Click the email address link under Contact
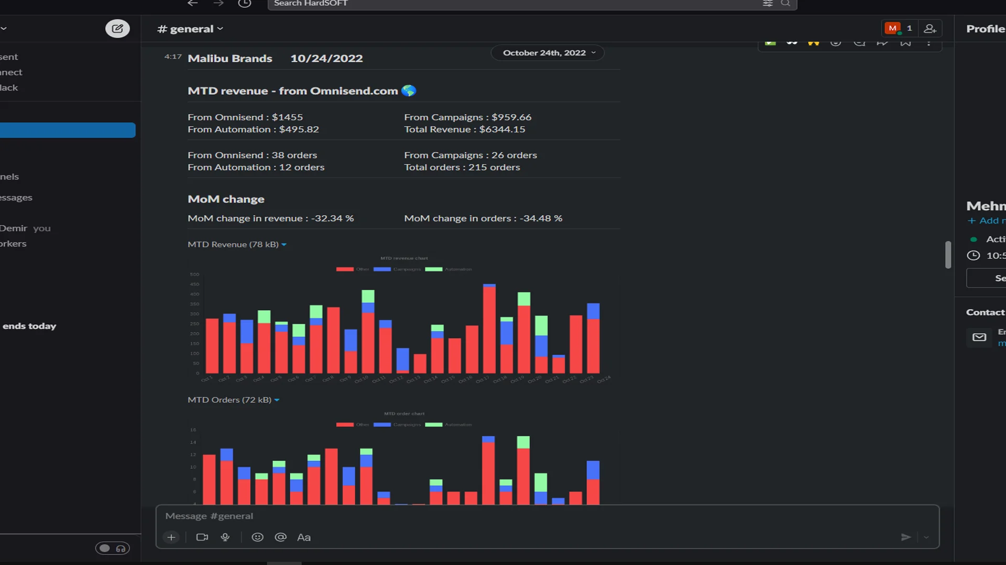 1001,344
